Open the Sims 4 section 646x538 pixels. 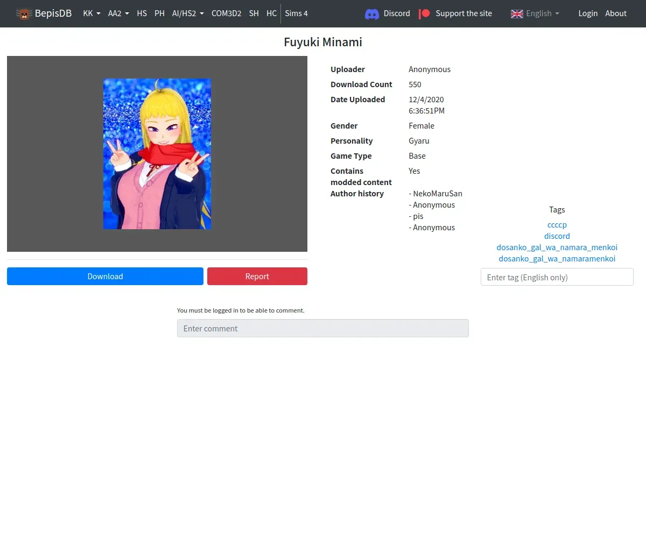click(296, 13)
